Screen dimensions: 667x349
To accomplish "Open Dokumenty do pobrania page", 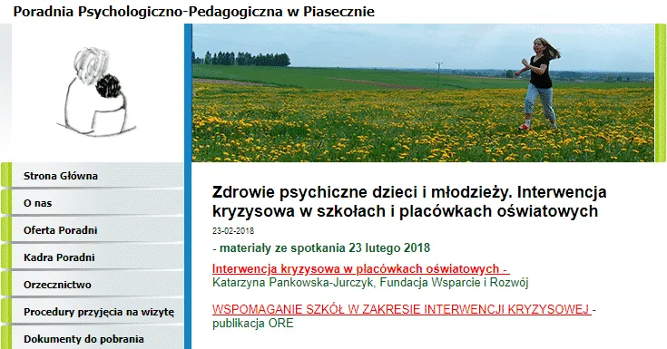I will [93, 338].
